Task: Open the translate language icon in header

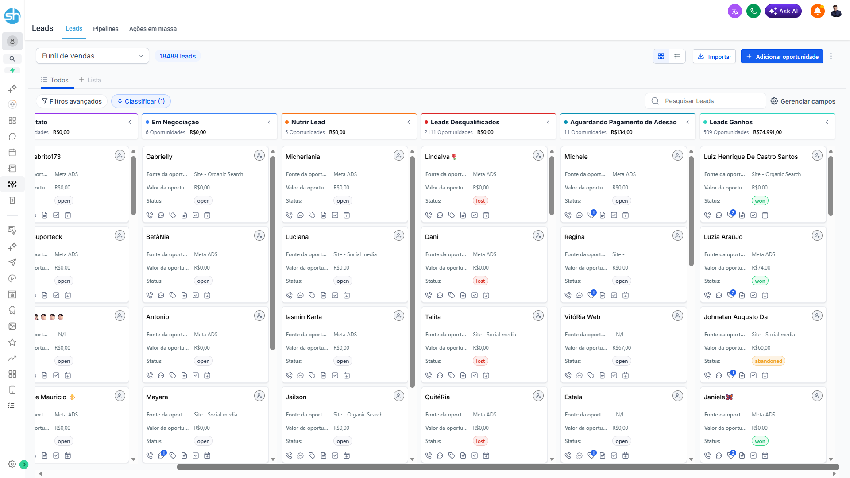Action: [734, 12]
